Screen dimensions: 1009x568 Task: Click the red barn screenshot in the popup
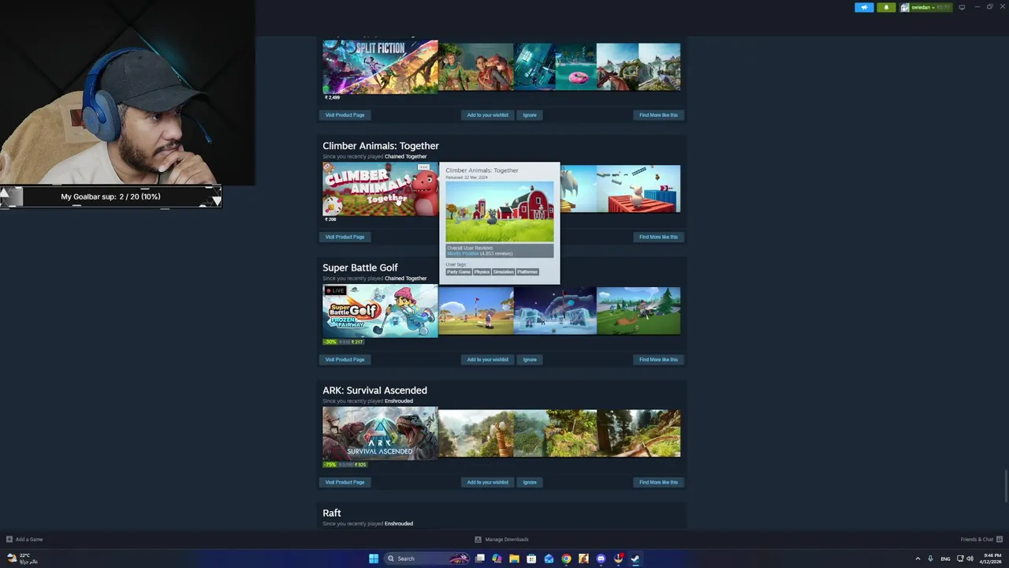click(500, 211)
